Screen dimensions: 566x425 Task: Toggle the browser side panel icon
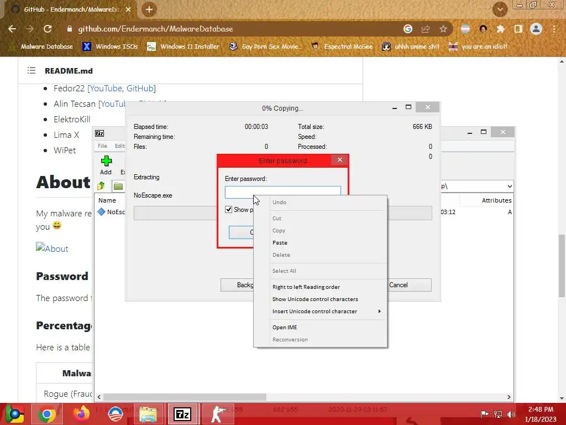click(x=518, y=29)
